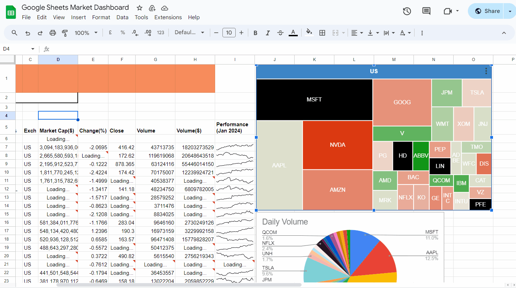Toggle bold formatting
The image size is (516, 288).
tap(255, 32)
